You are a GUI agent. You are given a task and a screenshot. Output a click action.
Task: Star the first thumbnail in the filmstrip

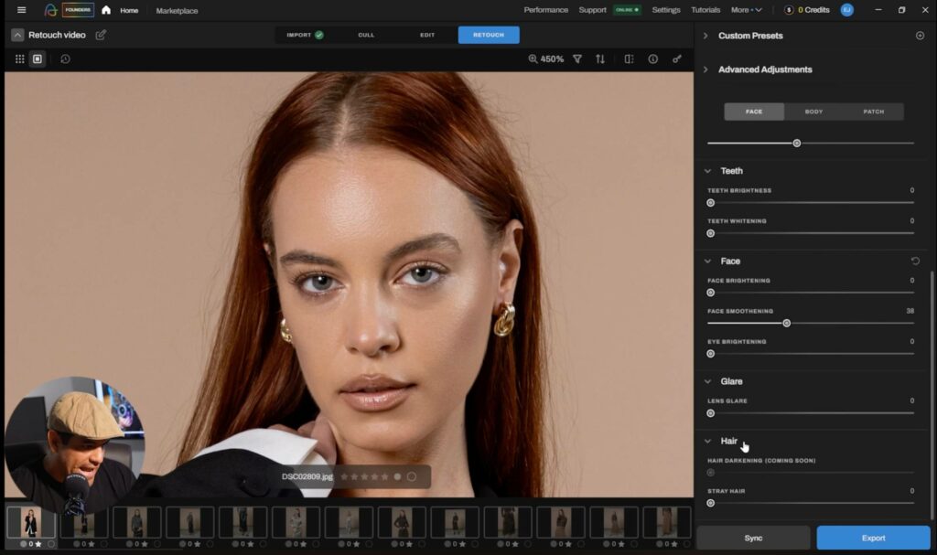point(38,543)
